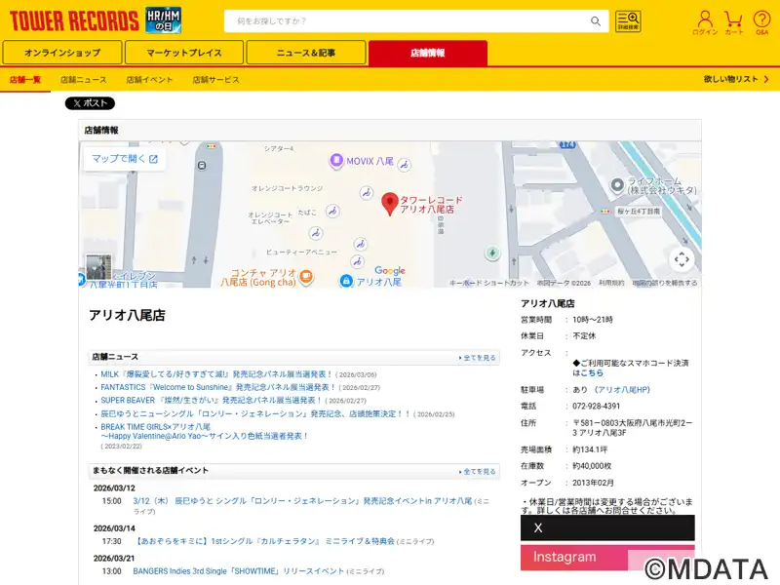The image size is (780, 585).
Task: Click the MOVIX 八尾 map marker
Action: (x=336, y=161)
